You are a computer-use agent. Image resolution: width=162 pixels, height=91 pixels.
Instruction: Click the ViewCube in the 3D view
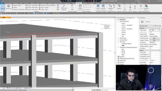point(107,26)
